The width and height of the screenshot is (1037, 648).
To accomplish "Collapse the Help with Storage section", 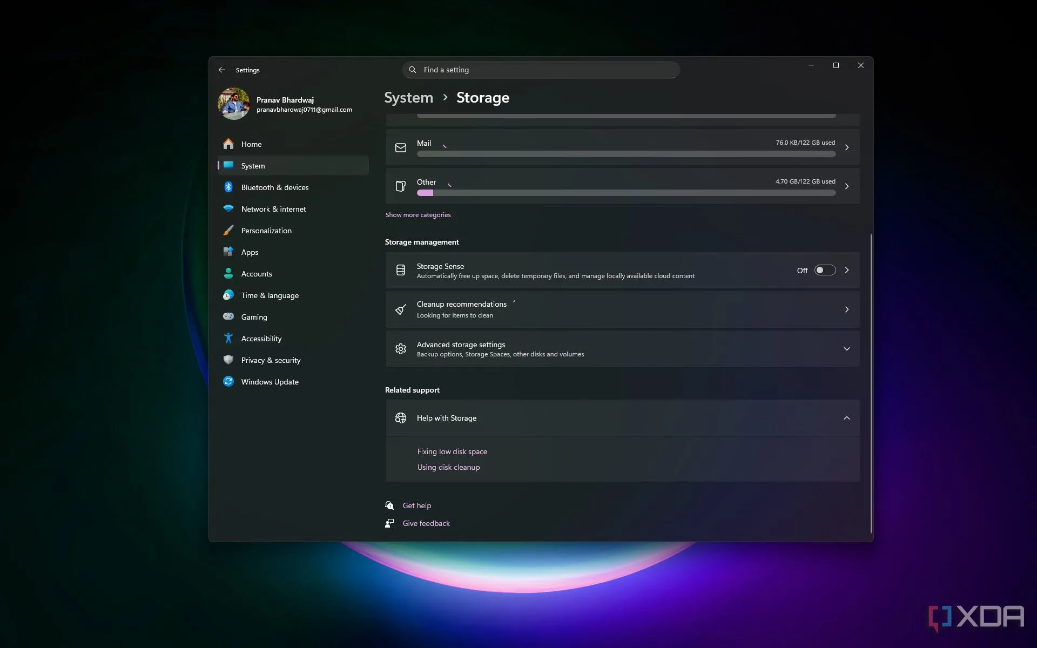I will [847, 418].
